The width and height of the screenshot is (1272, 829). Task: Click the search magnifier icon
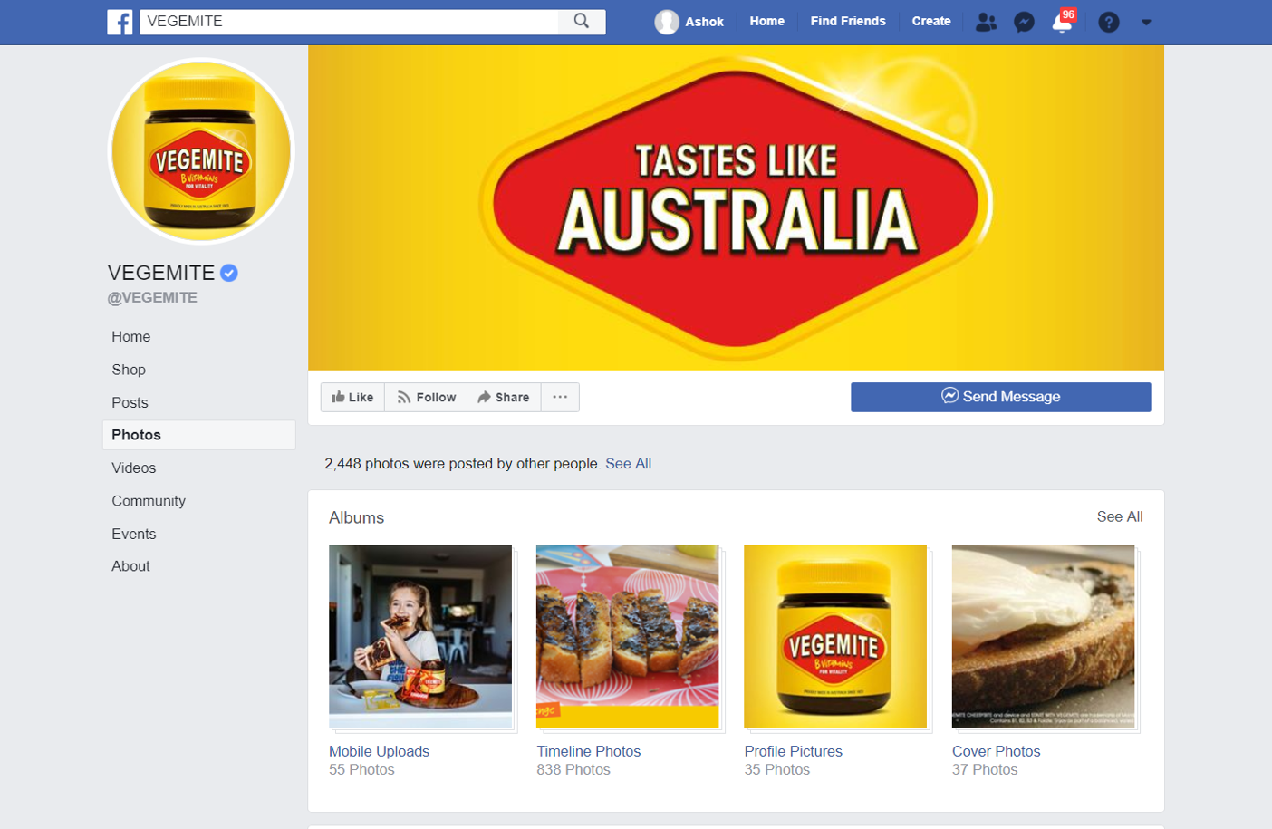582,21
